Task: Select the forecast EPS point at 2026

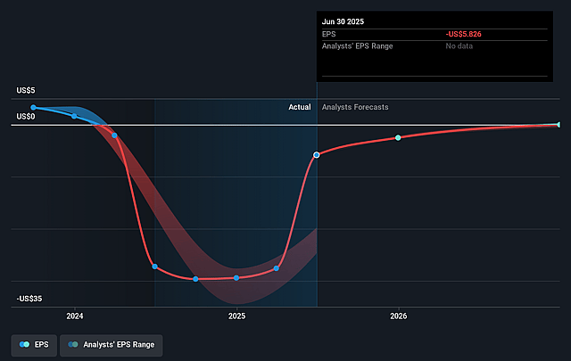Action: click(x=398, y=137)
